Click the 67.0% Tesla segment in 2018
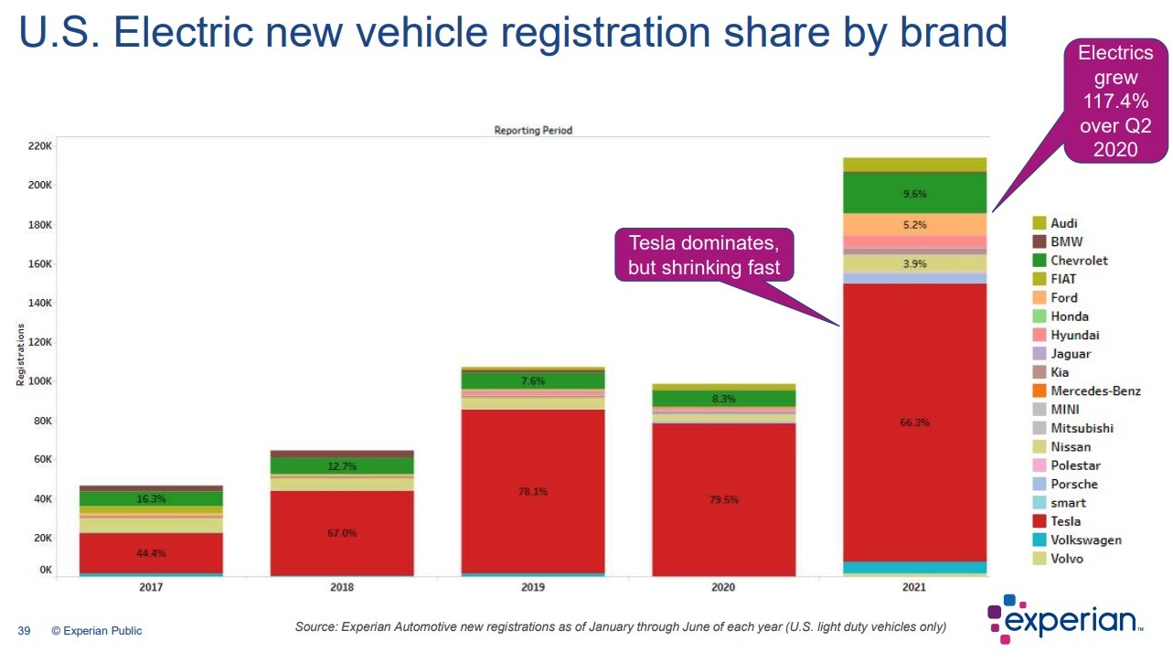Screen dimensions: 1173x663 pyautogui.click(x=342, y=533)
